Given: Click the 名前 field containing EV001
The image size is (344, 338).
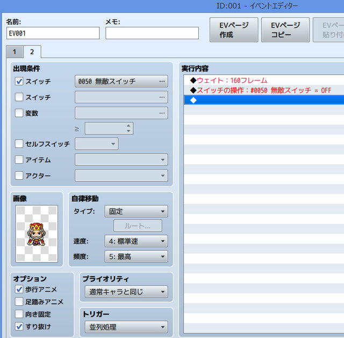Looking at the screenshot, I should click(53, 33).
